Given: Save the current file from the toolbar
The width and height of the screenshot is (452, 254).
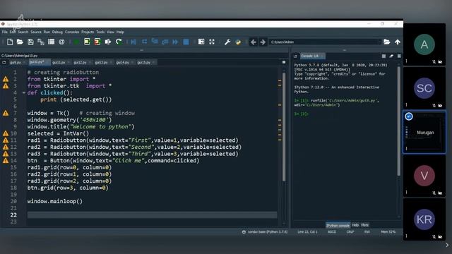Looking at the screenshot, I should [30, 42].
